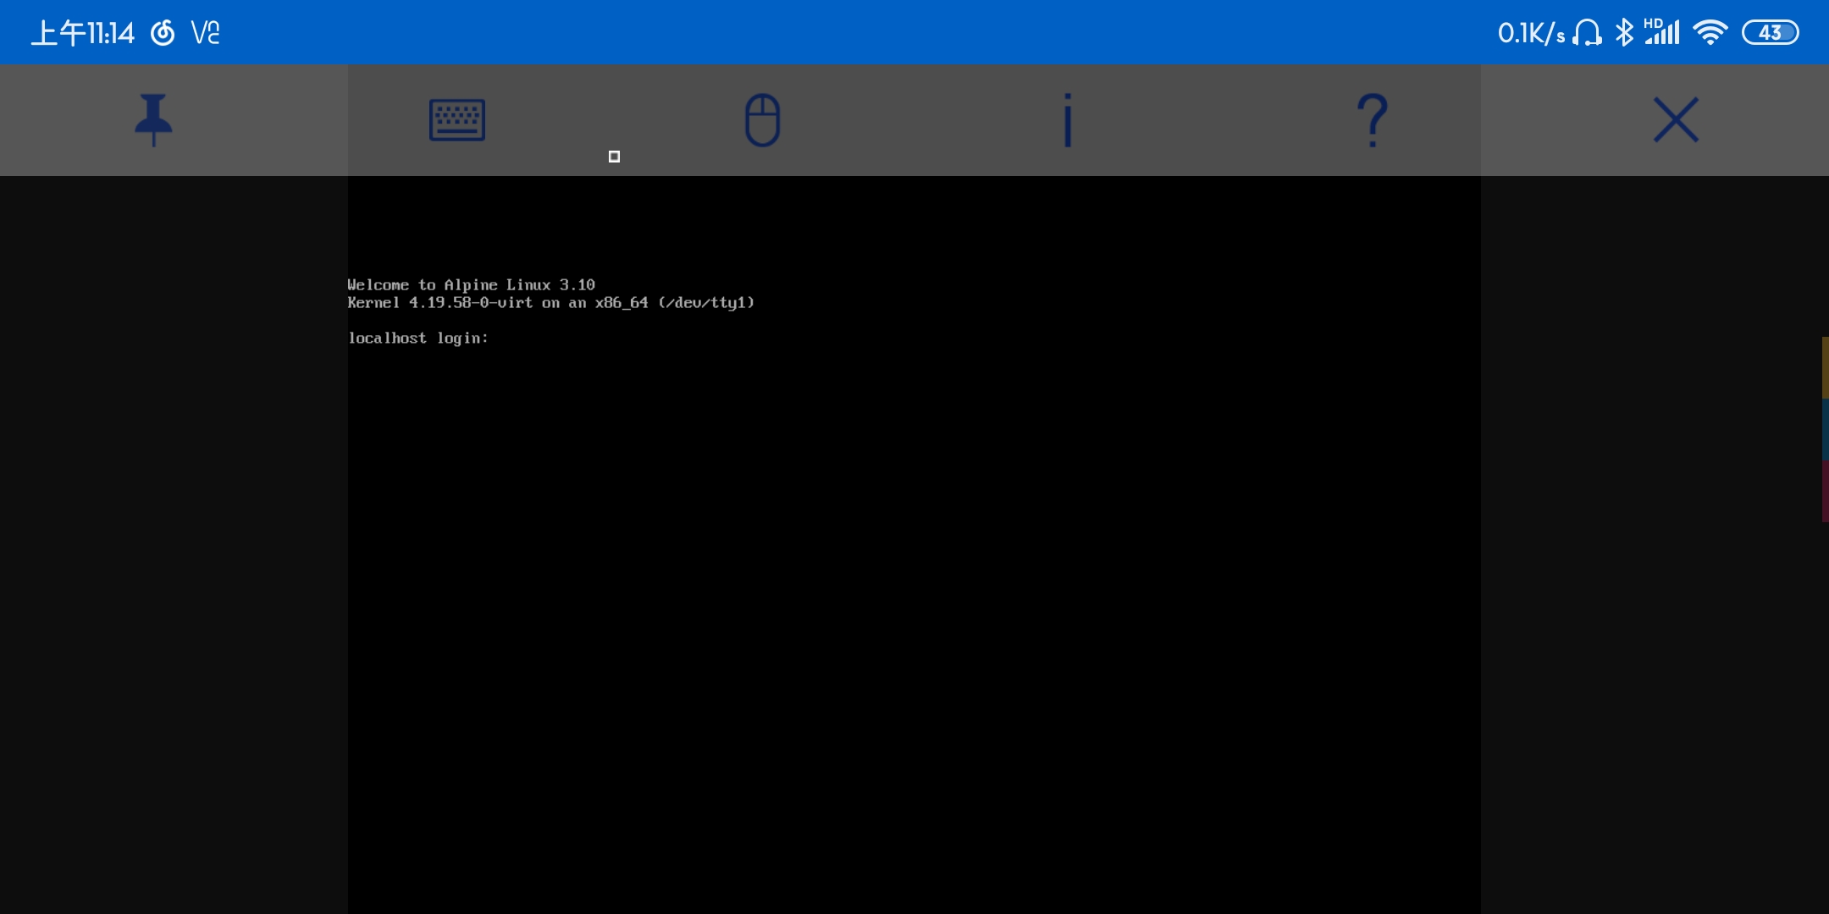Open help with the question mark icon
Image resolution: width=1829 pixels, height=914 pixels.
click(x=1372, y=119)
